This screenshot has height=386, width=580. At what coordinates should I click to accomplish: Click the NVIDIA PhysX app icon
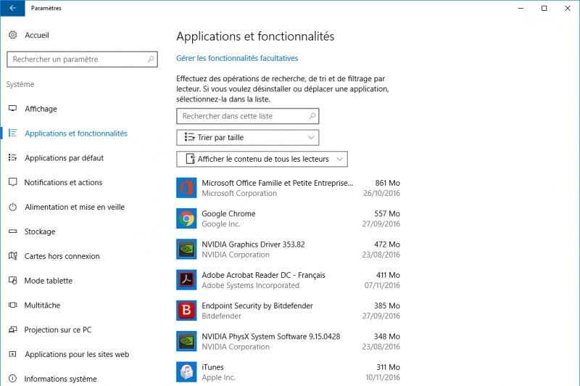186,341
